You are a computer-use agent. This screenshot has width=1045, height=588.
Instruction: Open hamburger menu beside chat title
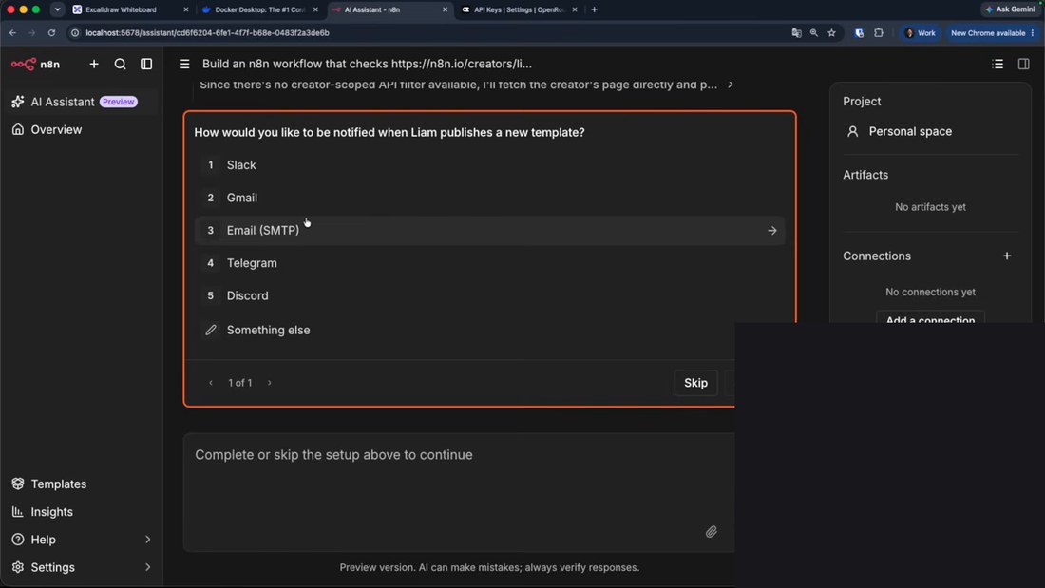click(x=184, y=64)
